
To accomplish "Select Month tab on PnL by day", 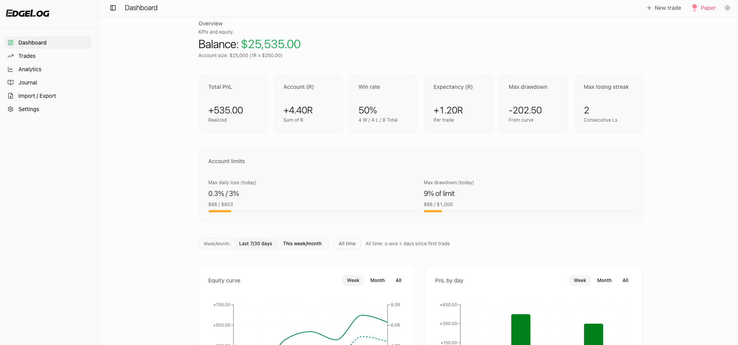I will coord(604,280).
